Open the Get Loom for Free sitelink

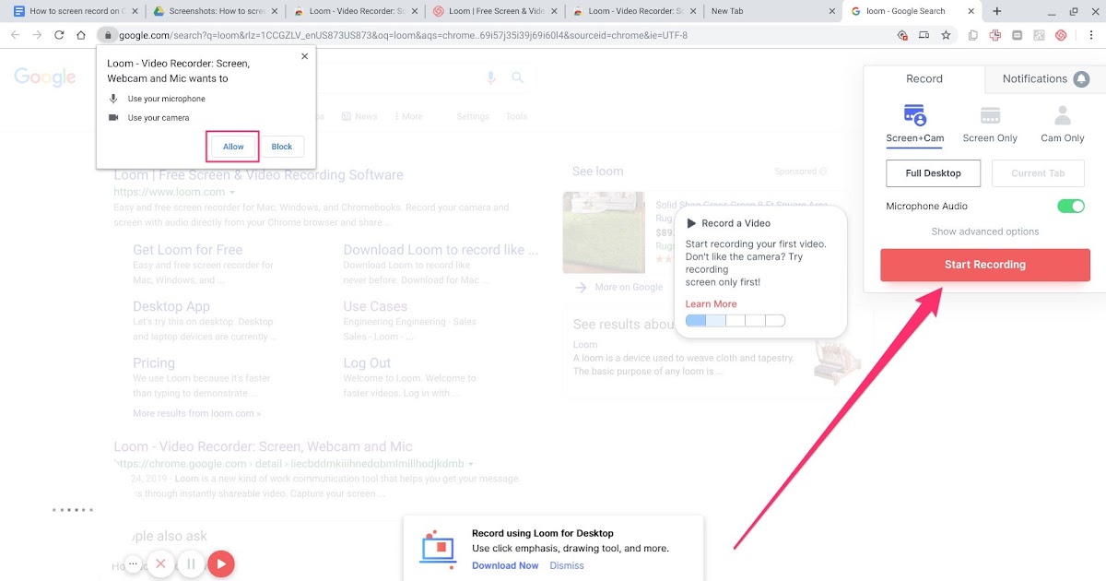click(188, 250)
